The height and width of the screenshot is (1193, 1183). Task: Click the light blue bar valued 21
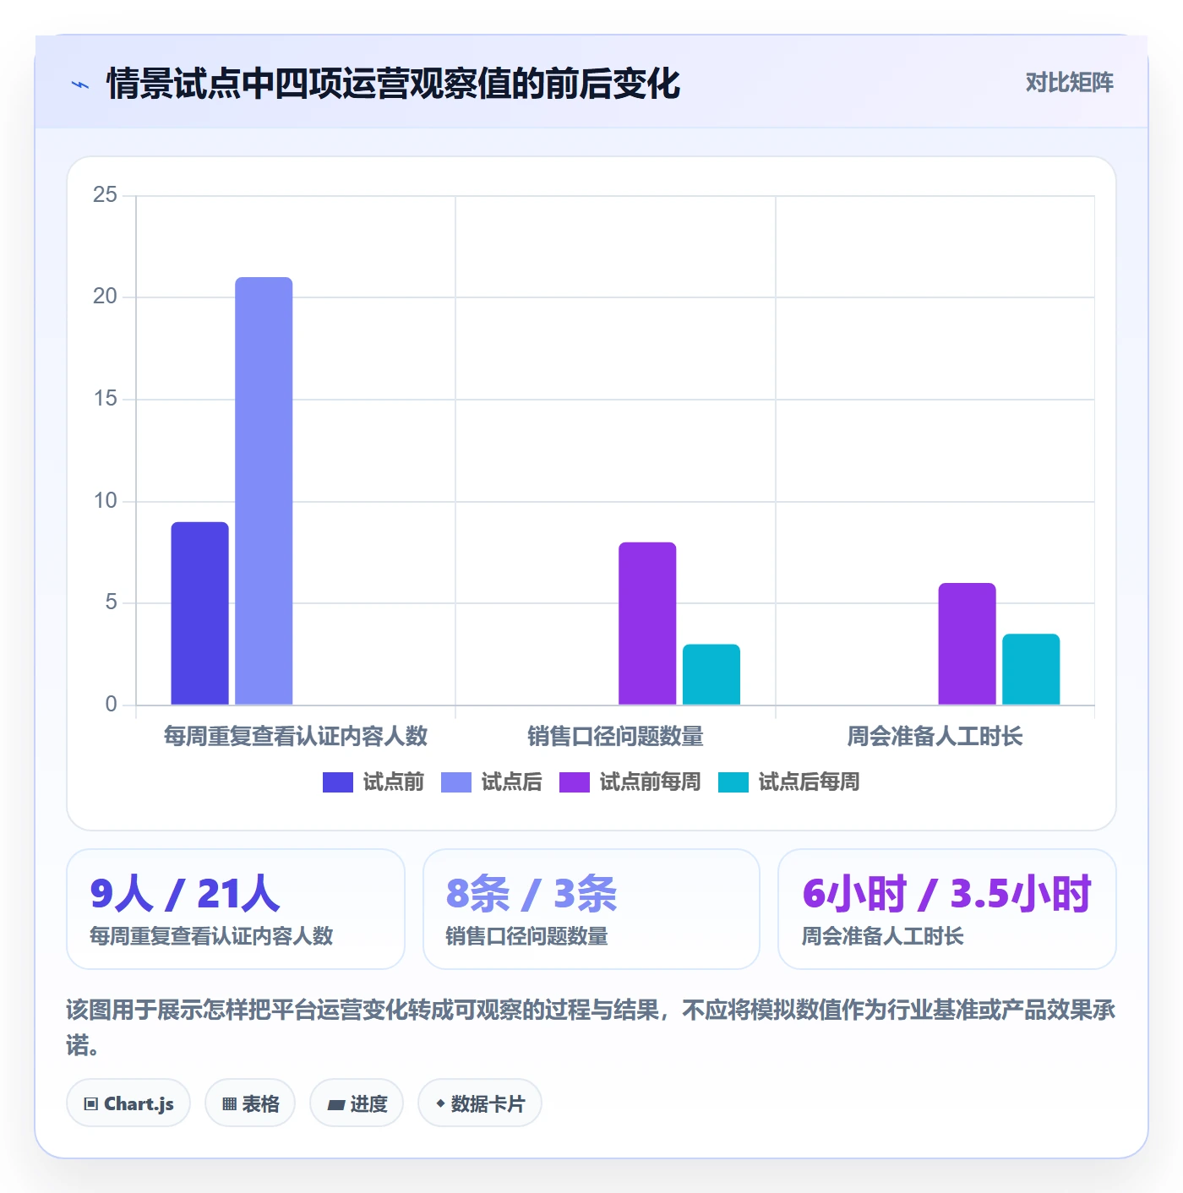264,491
